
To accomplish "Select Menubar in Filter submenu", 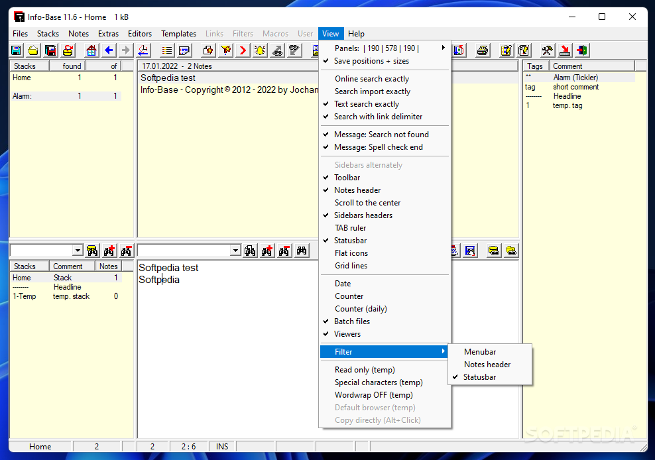I will (491, 352).
